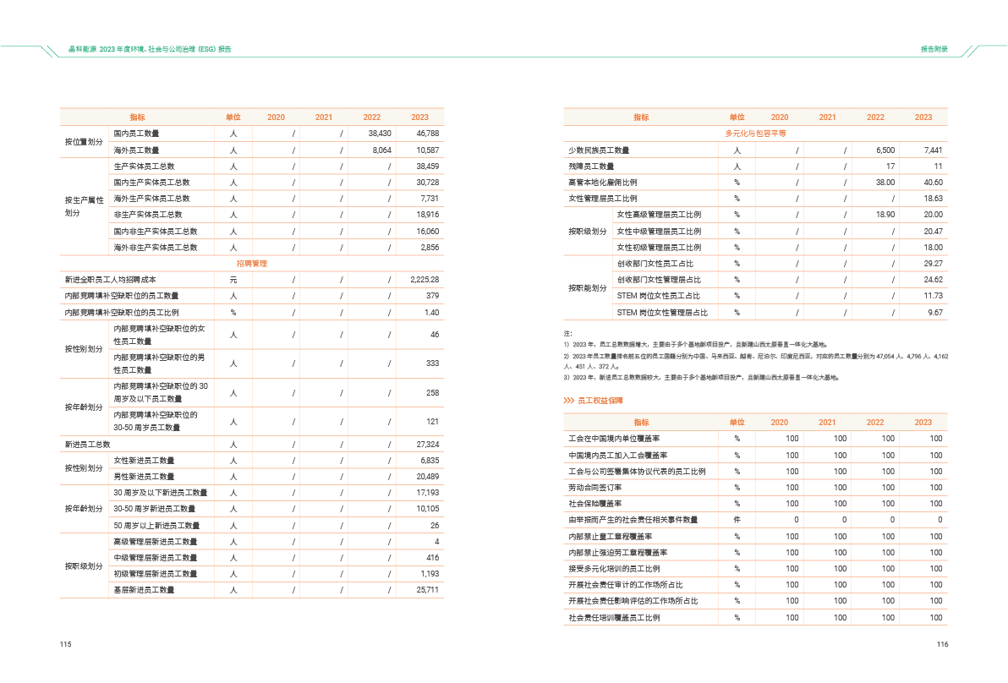Click the 招聘管理 section heading

tap(251, 264)
